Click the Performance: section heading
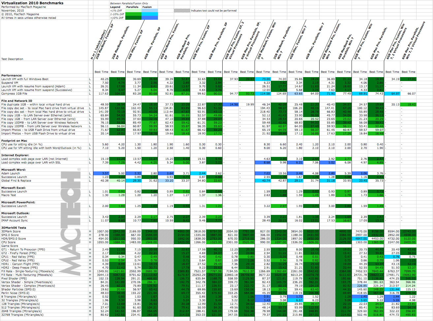Image resolution: width=433 pixels, height=321 pixels. [x=12, y=75]
